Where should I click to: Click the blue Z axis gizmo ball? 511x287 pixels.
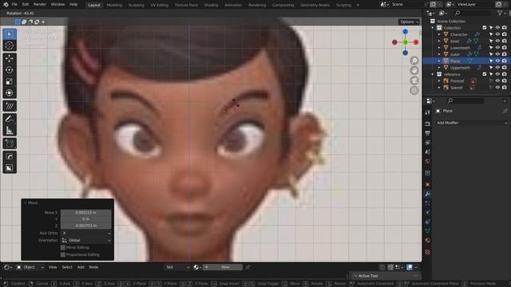pyautogui.click(x=405, y=32)
